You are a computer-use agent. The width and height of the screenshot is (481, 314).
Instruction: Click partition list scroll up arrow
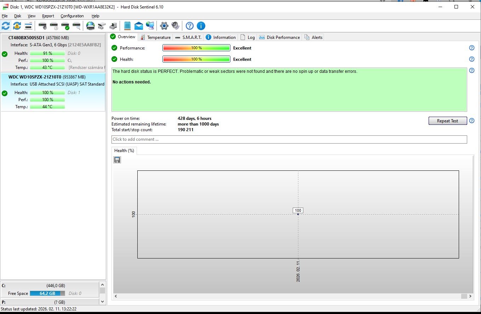[103, 284]
